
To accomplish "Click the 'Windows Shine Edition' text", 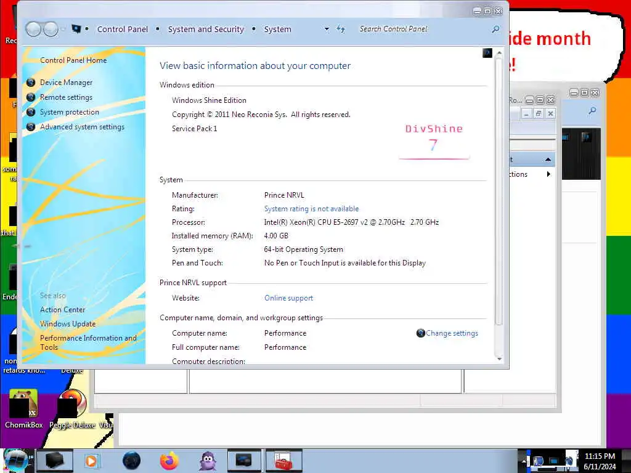I will [x=209, y=100].
